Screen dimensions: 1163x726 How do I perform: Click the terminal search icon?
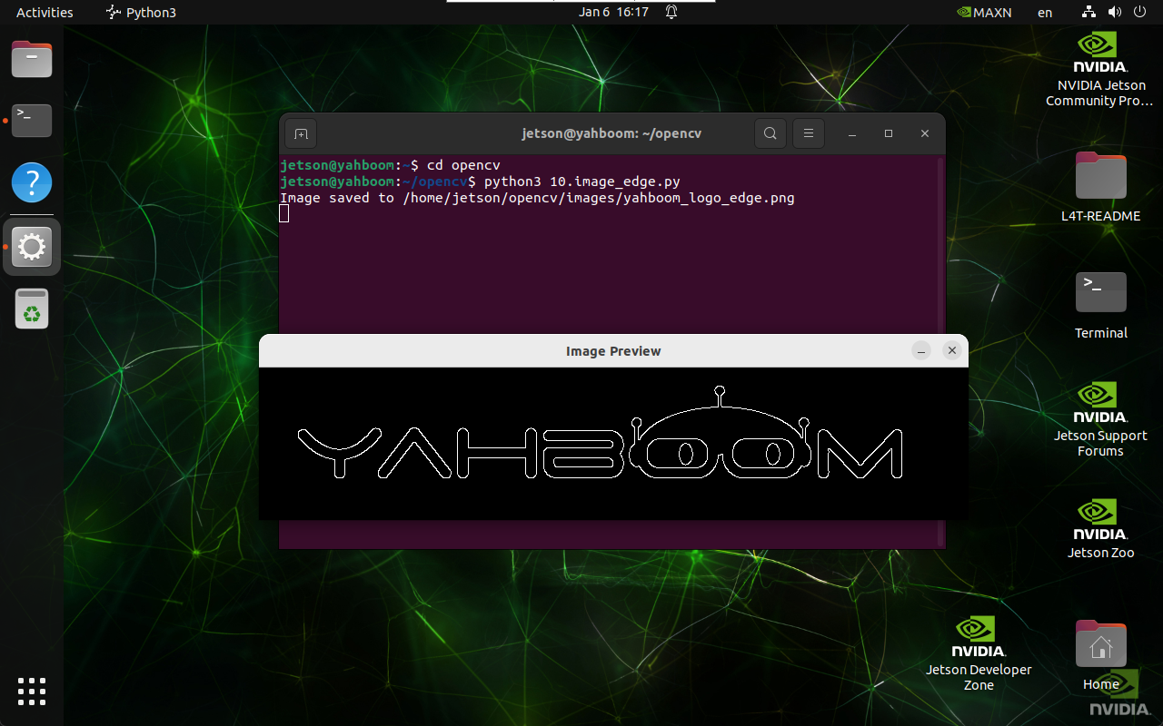tap(770, 133)
